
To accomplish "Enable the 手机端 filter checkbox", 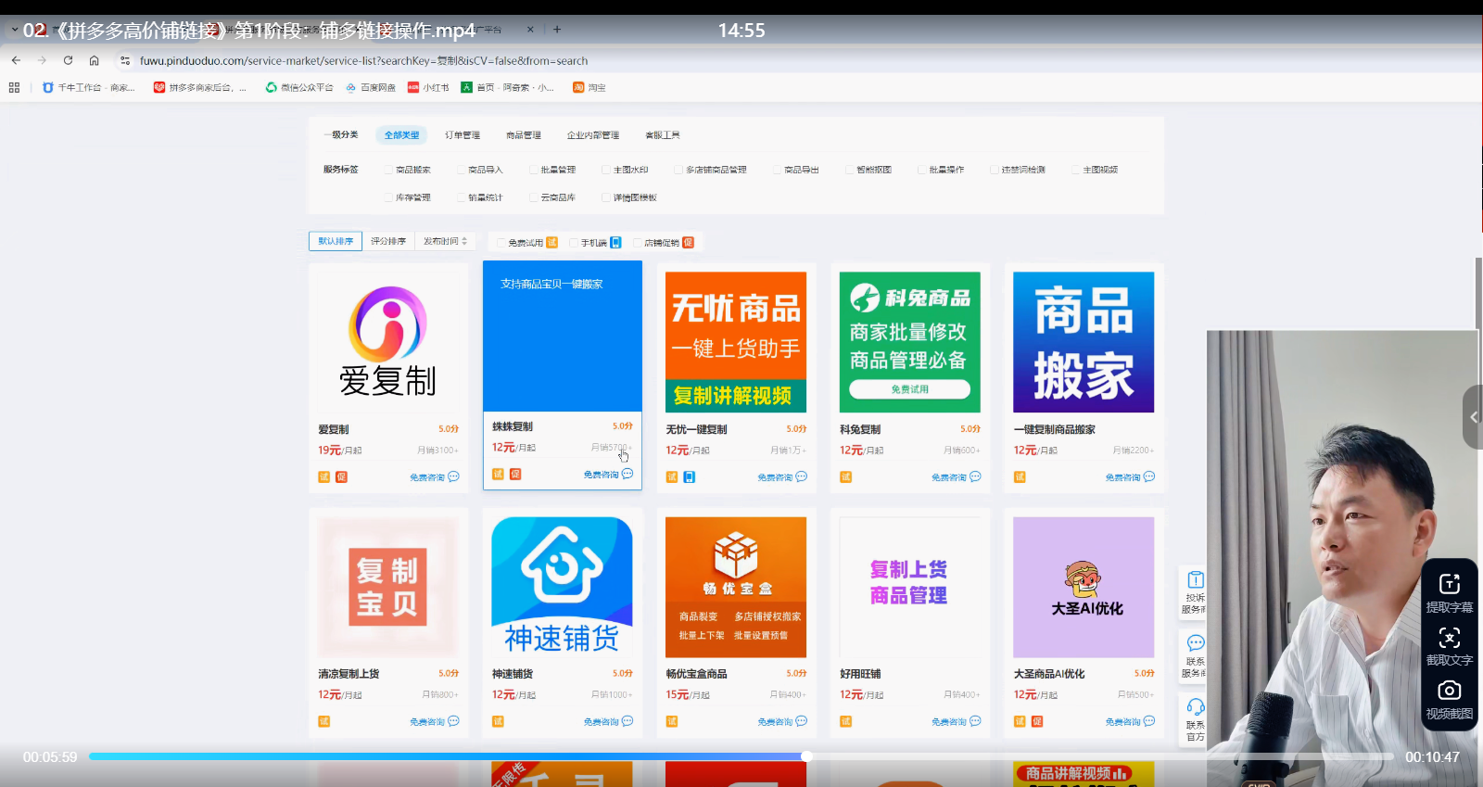I will click(574, 243).
